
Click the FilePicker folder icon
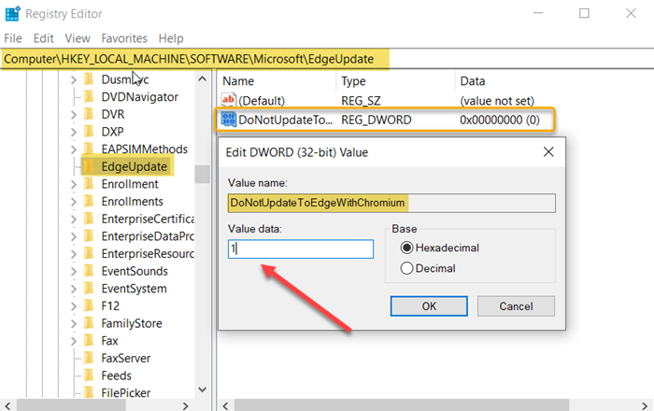pyautogui.click(x=89, y=392)
